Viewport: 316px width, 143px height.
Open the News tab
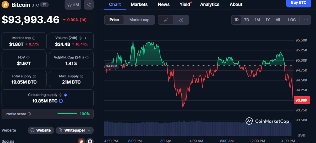(164, 4)
